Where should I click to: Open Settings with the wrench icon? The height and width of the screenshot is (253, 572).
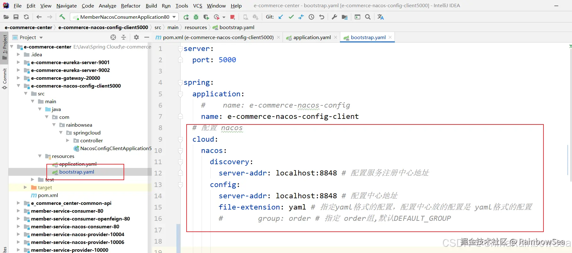coord(334,17)
